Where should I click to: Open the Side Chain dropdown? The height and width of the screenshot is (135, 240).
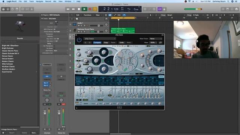pyautogui.click(x=156, y=39)
